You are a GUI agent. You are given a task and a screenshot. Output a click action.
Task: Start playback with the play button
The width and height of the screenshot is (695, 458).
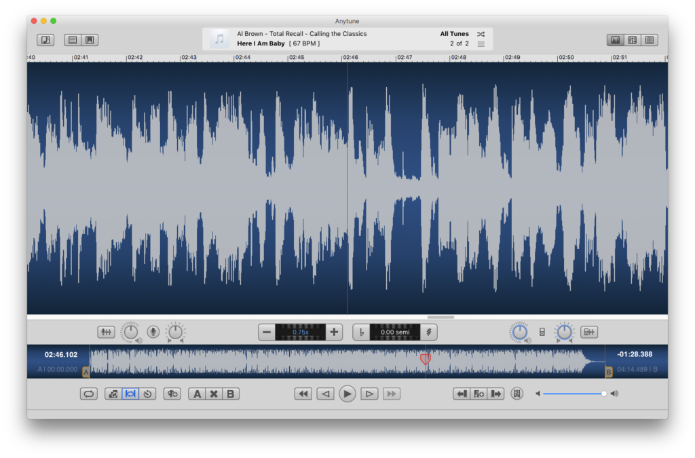[x=347, y=394]
